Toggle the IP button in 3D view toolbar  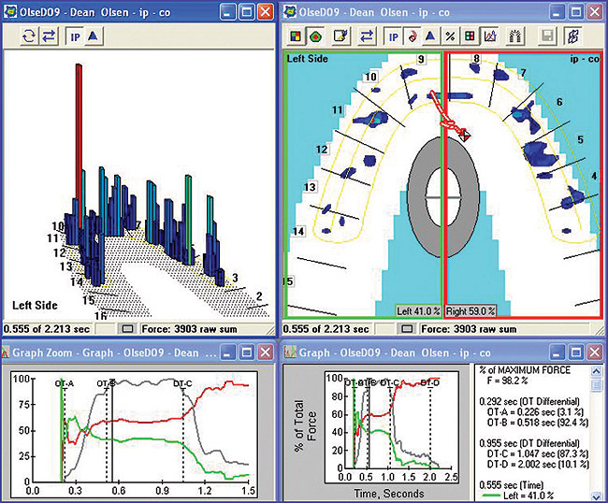pyautogui.click(x=77, y=36)
